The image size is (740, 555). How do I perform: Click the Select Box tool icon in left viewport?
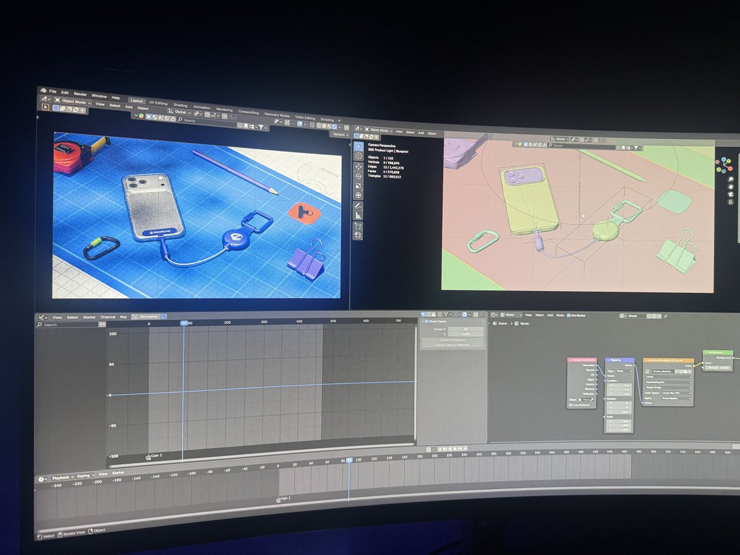point(45,107)
